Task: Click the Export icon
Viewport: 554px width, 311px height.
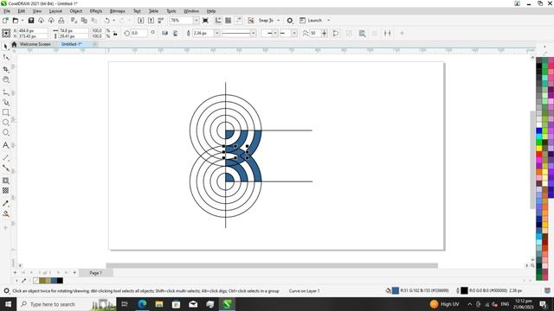Action: click(x=151, y=21)
